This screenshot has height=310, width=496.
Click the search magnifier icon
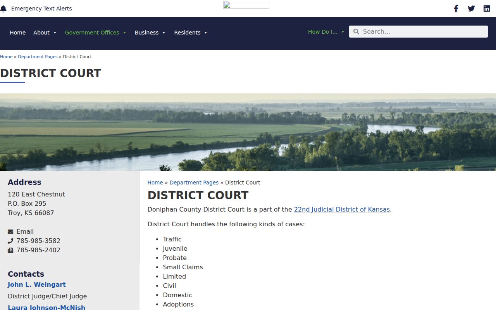tap(356, 32)
